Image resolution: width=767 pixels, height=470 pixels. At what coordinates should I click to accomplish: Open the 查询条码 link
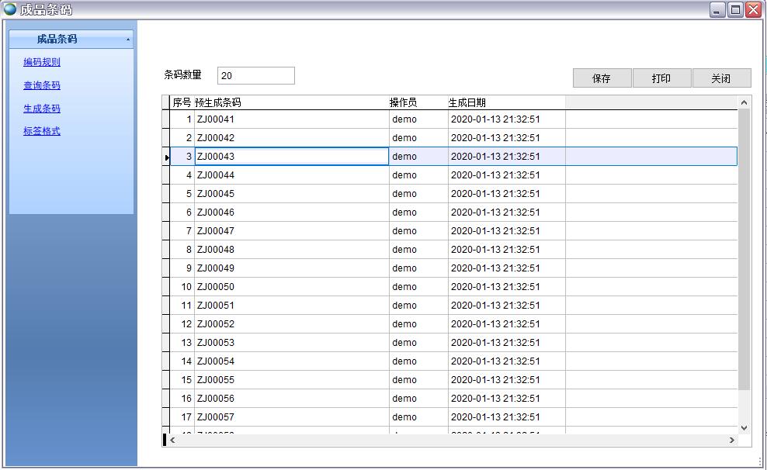click(42, 85)
